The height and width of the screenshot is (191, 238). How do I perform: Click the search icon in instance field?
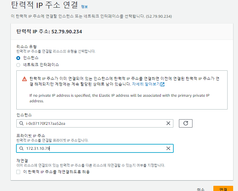pyautogui.click(x=22, y=123)
